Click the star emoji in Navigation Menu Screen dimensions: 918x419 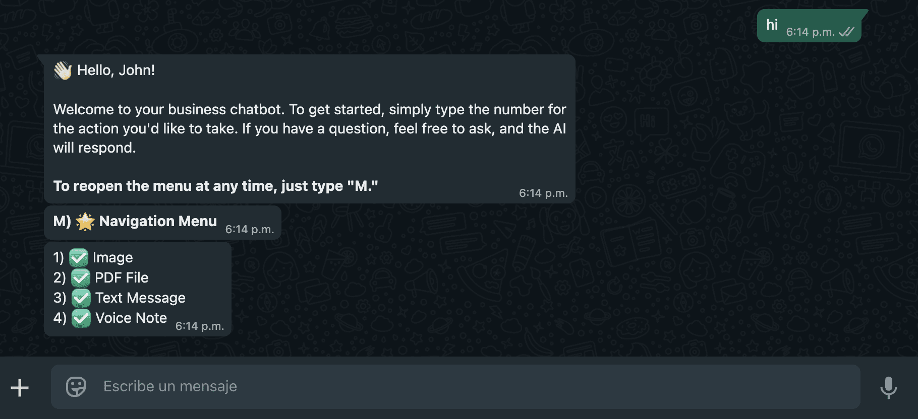[x=85, y=222]
